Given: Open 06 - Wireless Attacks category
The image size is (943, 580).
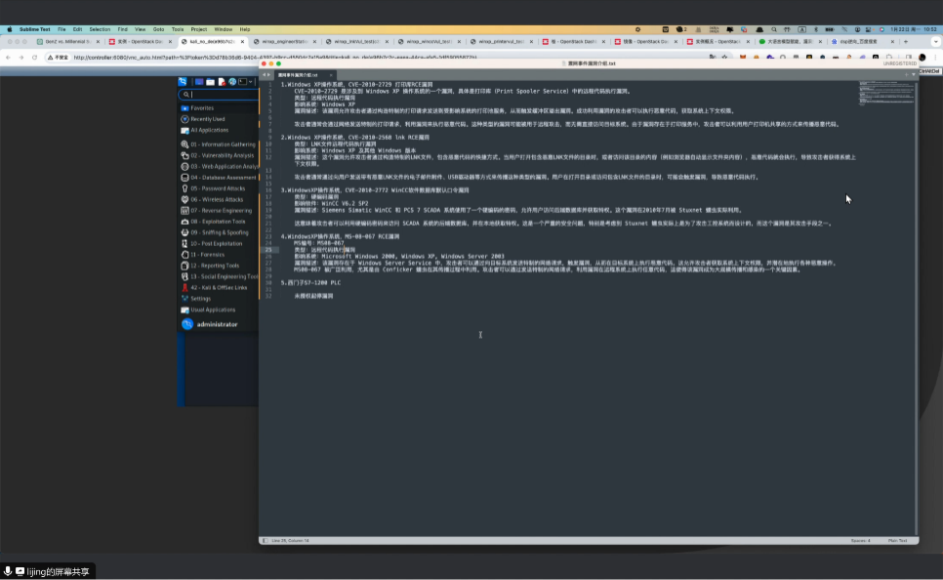Looking at the screenshot, I should pos(217,199).
